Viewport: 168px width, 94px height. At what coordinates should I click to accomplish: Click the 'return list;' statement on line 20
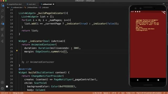pyautogui.click(x=30, y=31)
